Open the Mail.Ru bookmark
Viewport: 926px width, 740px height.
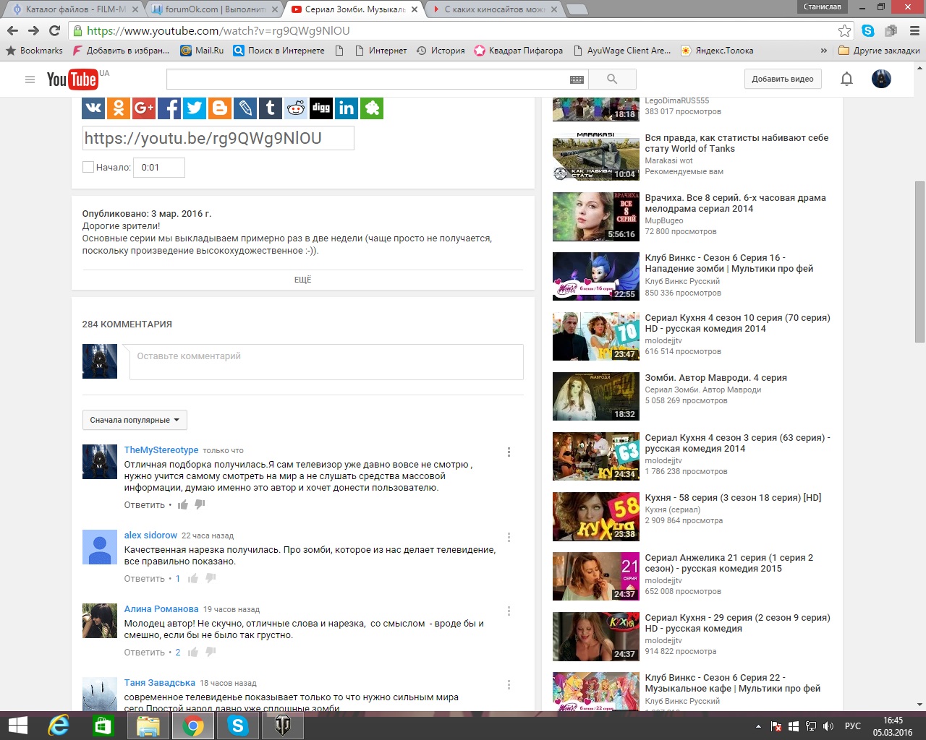pos(202,51)
